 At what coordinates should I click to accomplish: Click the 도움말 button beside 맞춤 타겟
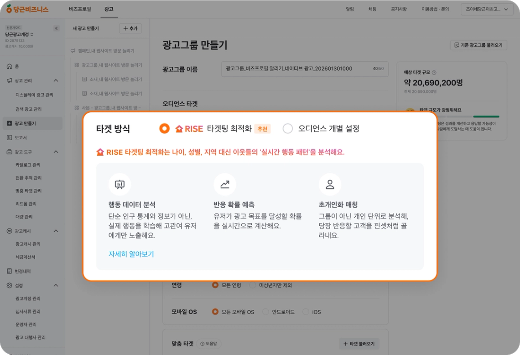209,344
